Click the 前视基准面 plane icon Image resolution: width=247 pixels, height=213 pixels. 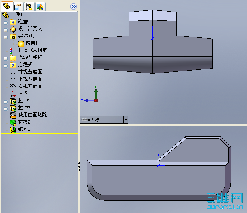(x=13, y=72)
